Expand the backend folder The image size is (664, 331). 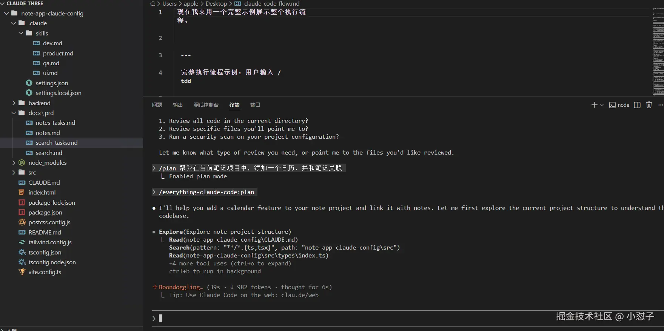(x=14, y=103)
